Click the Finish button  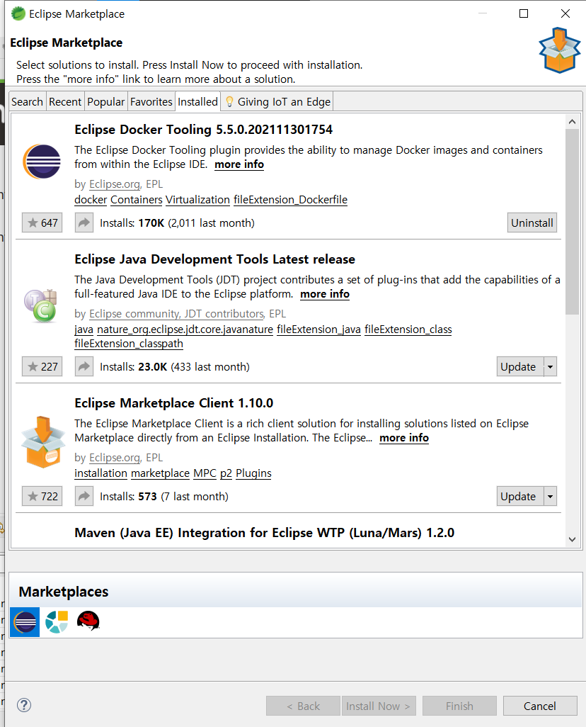(x=459, y=706)
